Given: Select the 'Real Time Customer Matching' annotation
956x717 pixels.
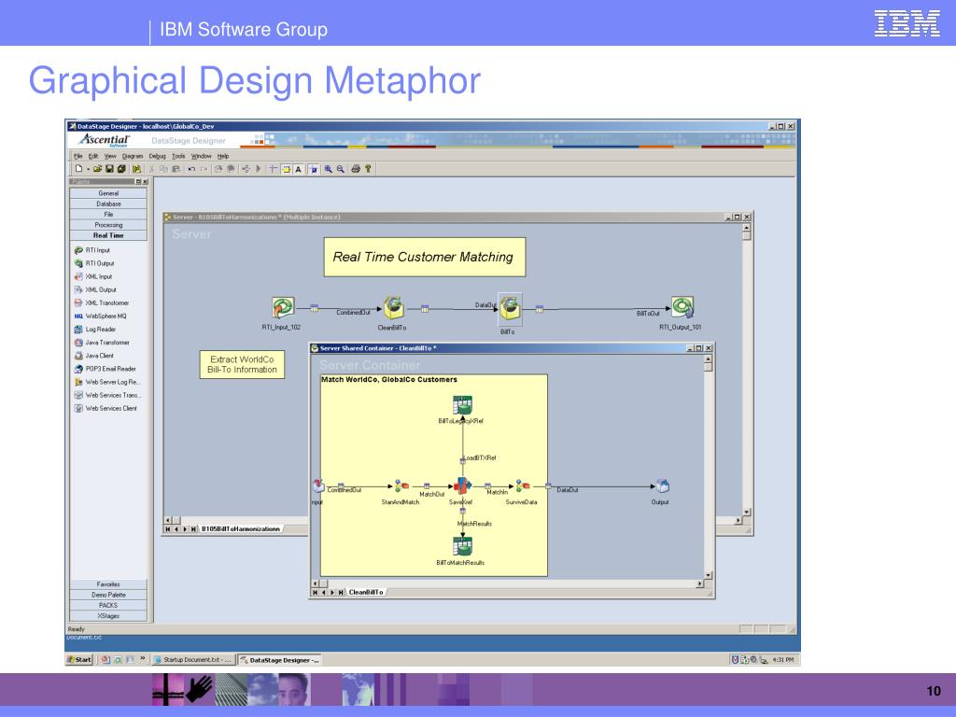Looking at the screenshot, I should coord(424,257).
